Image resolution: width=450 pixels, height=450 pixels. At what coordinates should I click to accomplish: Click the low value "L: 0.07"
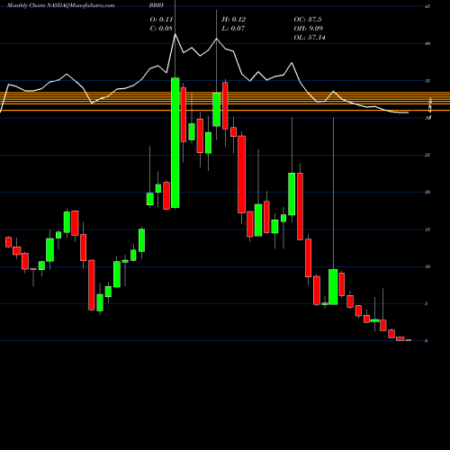[x=233, y=29]
